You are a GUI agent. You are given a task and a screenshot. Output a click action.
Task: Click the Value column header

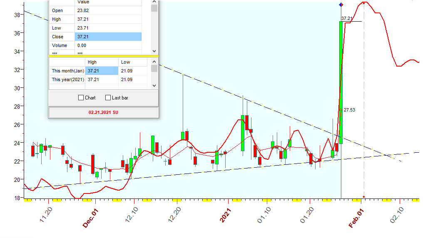coord(108,2)
